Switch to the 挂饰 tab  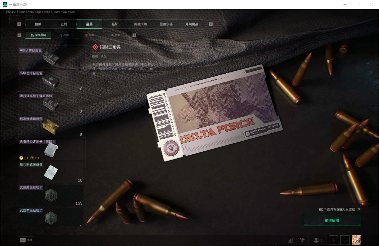(115, 24)
